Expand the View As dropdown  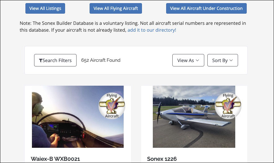pos(188,60)
